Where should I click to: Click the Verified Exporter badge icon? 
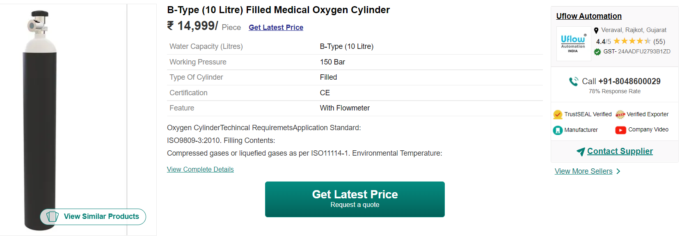point(620,115)
